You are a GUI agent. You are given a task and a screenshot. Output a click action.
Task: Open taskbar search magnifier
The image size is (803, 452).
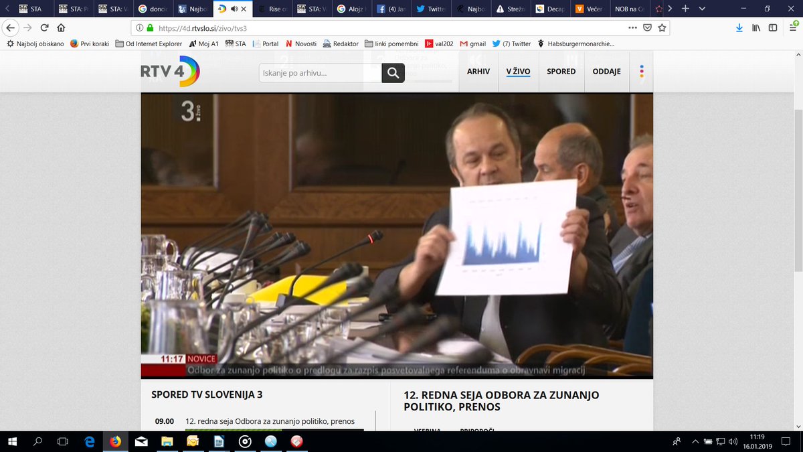coord(38,441)
